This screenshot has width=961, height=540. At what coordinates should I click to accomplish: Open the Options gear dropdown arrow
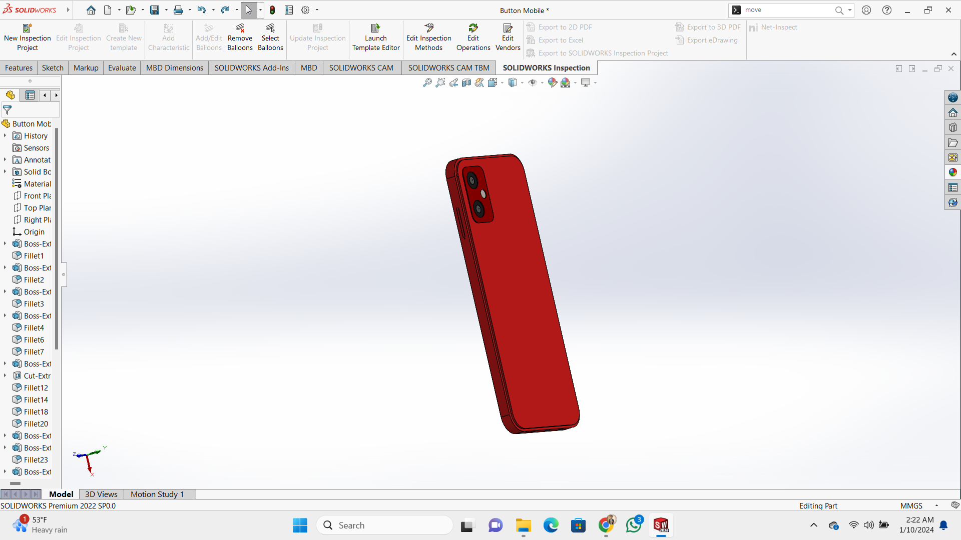(x=317, y=10)
